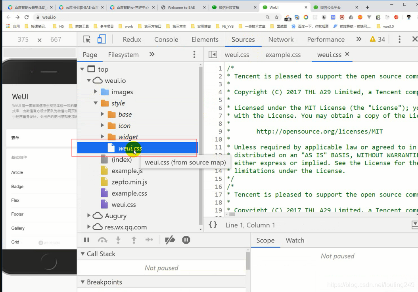
Task: Collapse the style folder
Action: click(x=96, y=103)
